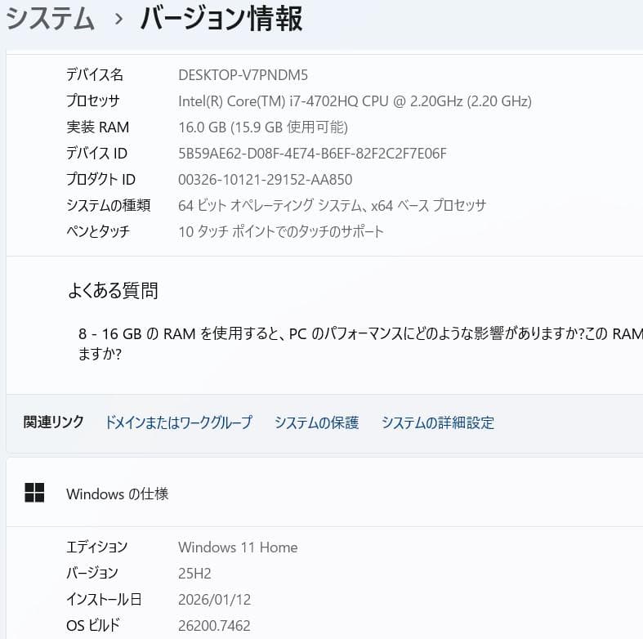Select device name DESKTOP-V7PNDM5
The image size is (643, 639).
pyautogui.click(x=243, y=75)
